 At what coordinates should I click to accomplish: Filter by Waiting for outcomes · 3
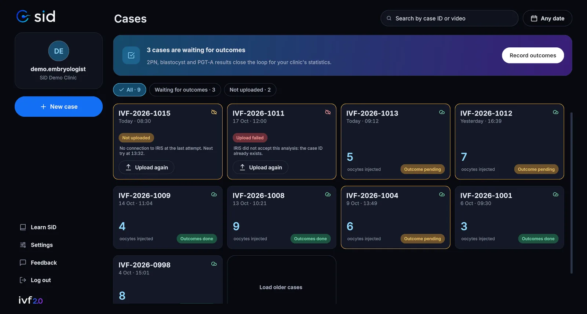coord(185,90)
